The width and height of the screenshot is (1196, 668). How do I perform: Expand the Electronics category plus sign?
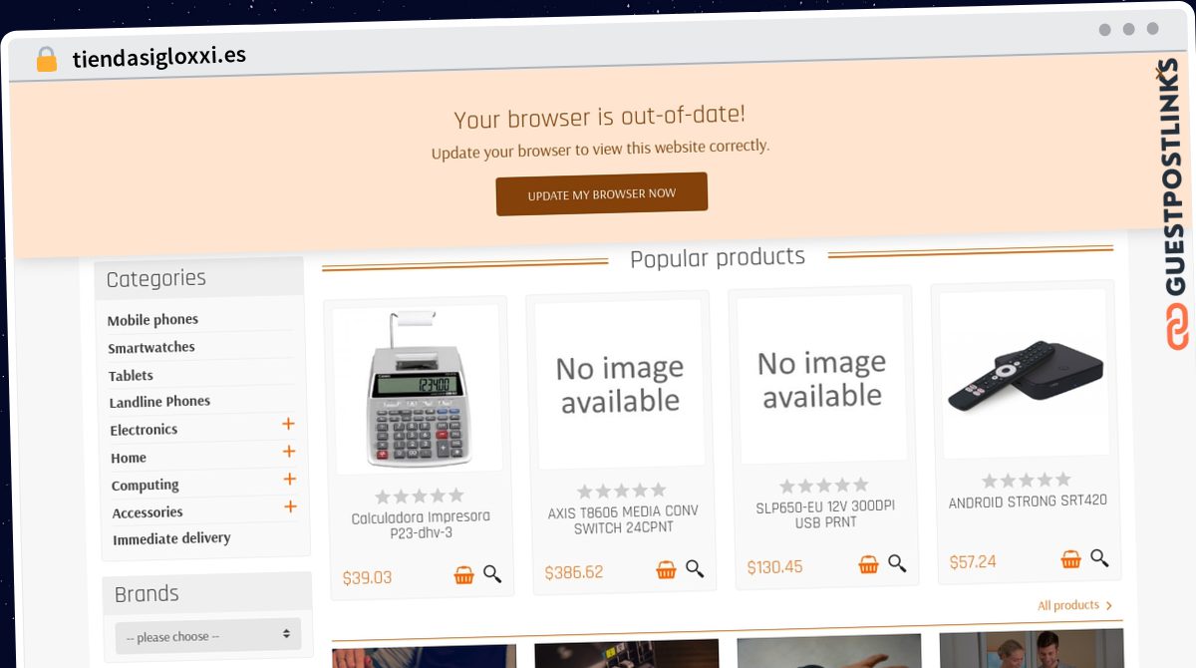(x=288, y=424)
